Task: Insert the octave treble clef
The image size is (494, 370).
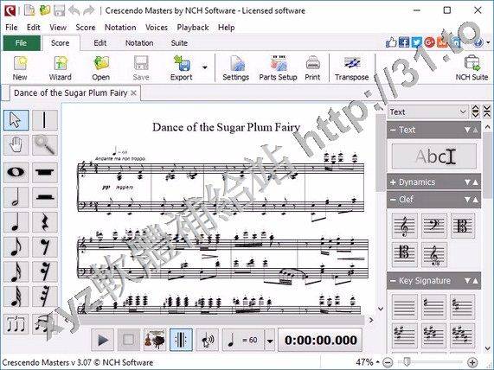Action: (433, 254)
